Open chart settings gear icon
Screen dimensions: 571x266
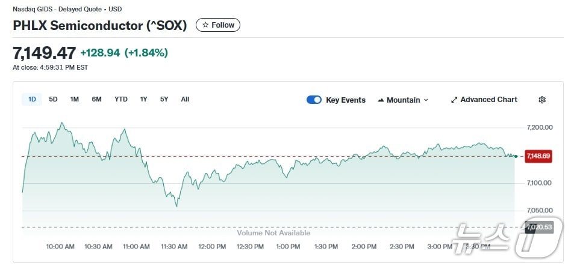click(x=542, y=100)
